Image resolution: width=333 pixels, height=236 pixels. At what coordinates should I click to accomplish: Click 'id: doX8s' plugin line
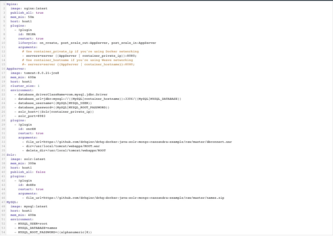point(27,185)
